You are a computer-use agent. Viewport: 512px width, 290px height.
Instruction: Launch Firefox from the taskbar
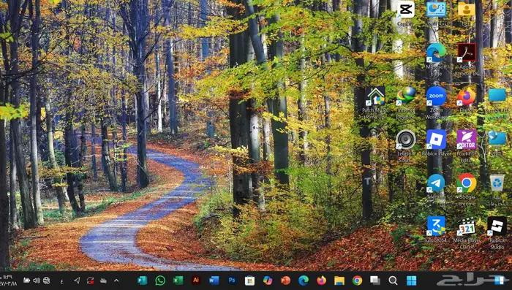click(x=321, y=281)
